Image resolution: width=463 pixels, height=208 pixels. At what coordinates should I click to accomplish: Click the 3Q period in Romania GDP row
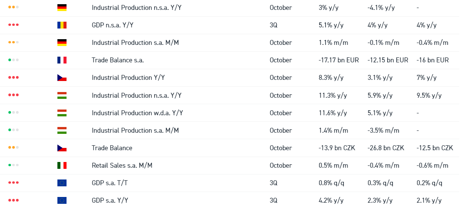pyautogui.click(x=273, y=25)
